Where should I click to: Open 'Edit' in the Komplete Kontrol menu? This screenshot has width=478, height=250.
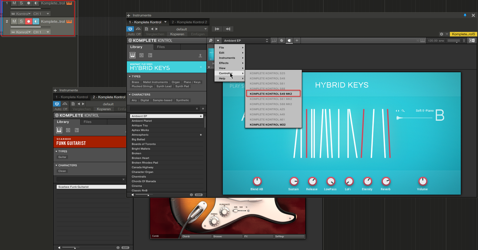(x=230, y=53)
